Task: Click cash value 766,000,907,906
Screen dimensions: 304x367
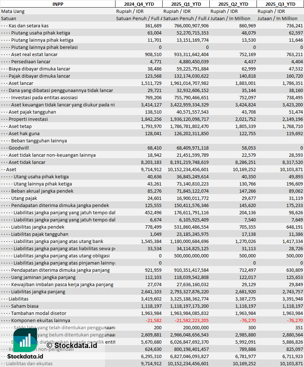Action: (x=191, y=26)
